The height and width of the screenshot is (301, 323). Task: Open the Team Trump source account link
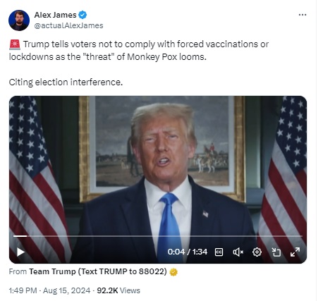(x=98, y=271)
